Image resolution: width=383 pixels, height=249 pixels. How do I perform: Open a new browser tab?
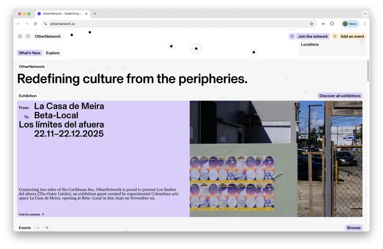95,14
